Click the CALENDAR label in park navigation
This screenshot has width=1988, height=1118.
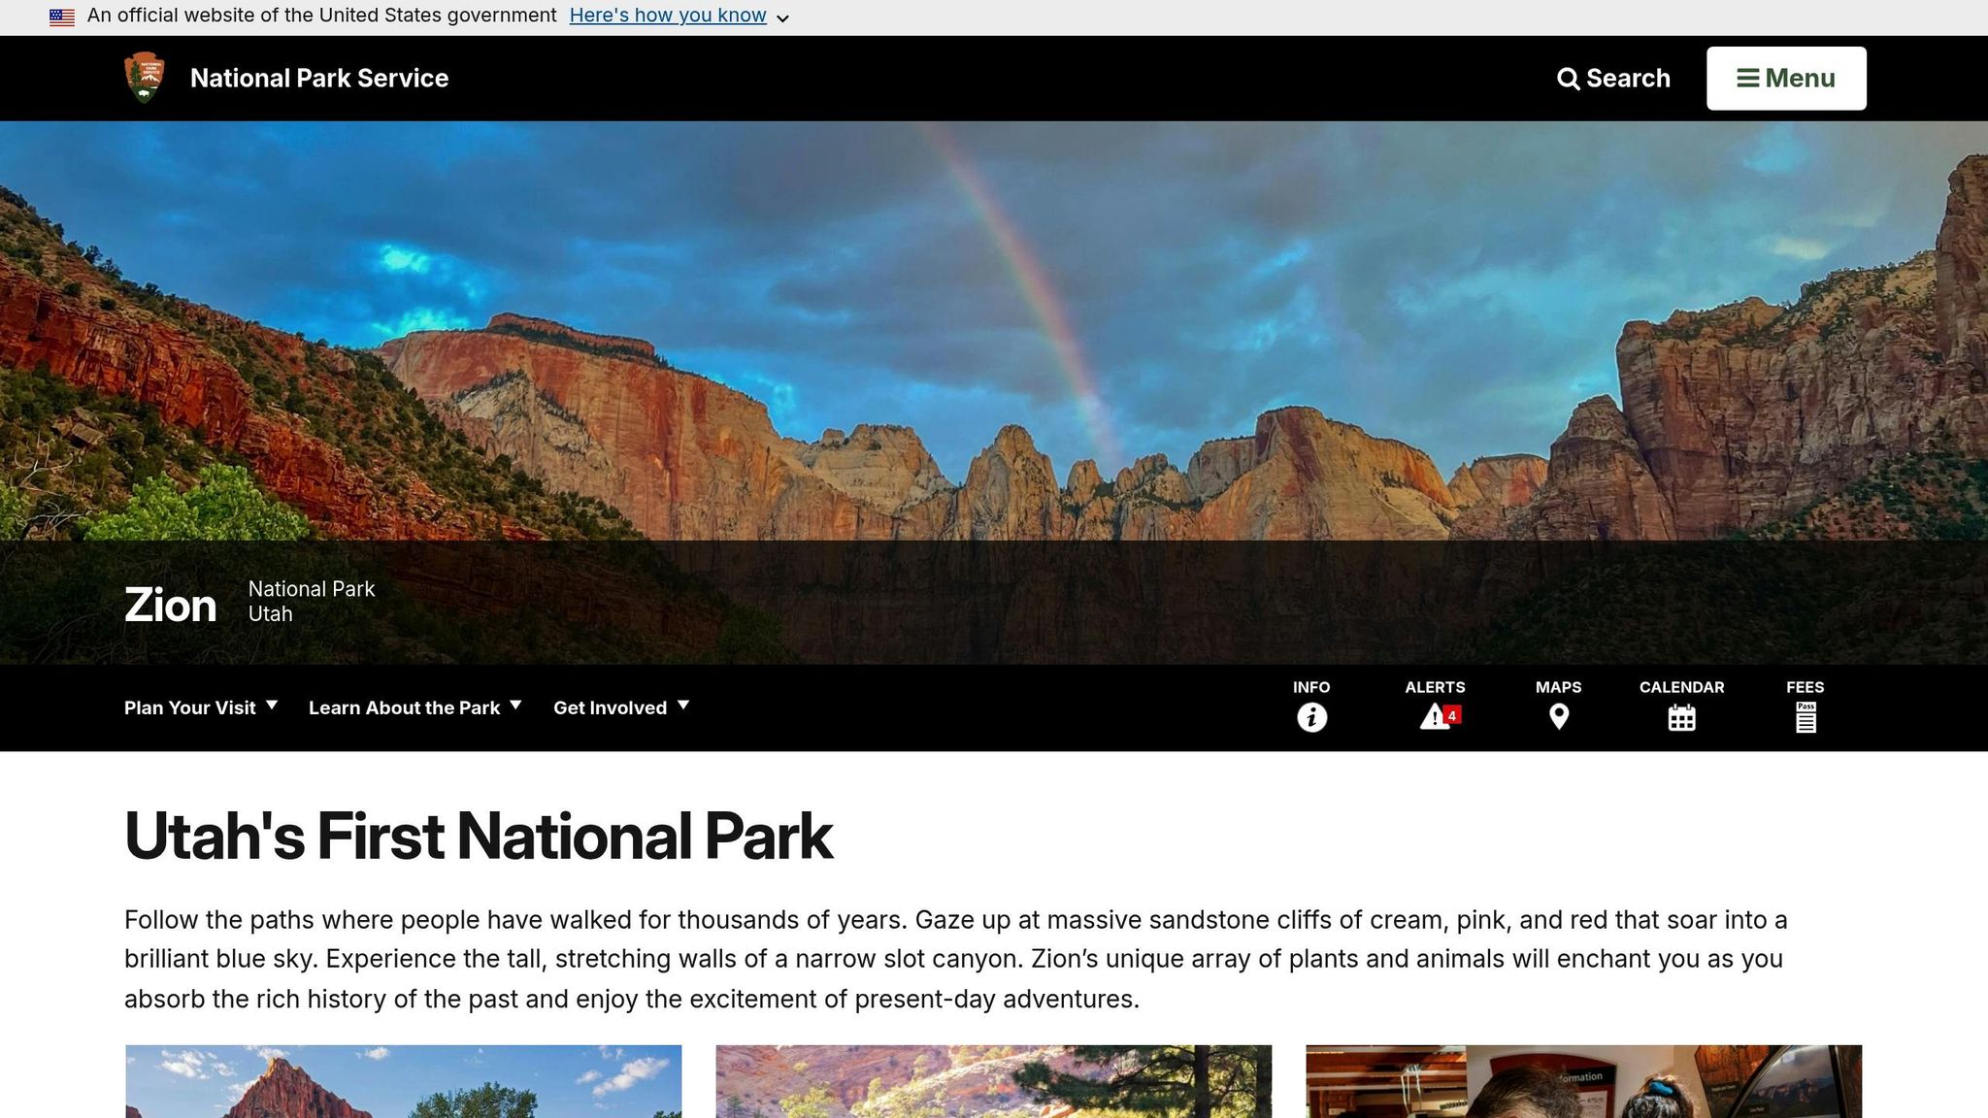[1681, 687]
